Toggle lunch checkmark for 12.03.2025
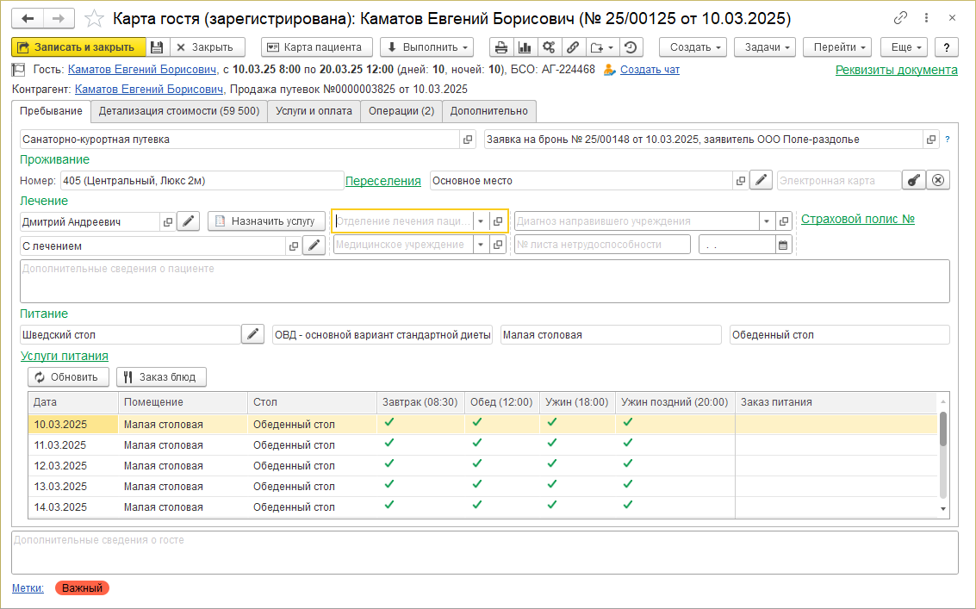The width and height of the screenshot is (976, 609). [477, 463]
